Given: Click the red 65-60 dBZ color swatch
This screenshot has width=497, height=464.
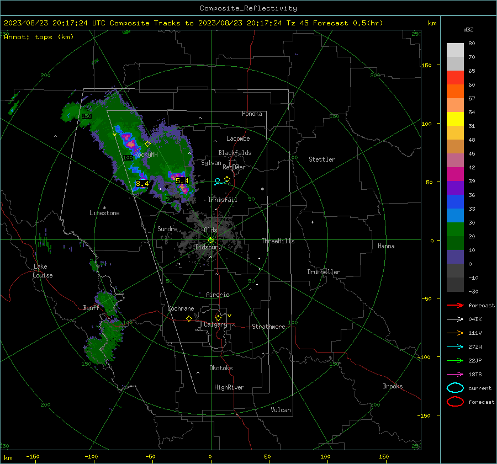Looking at the screenshot, I should click(x=455, y=78).
